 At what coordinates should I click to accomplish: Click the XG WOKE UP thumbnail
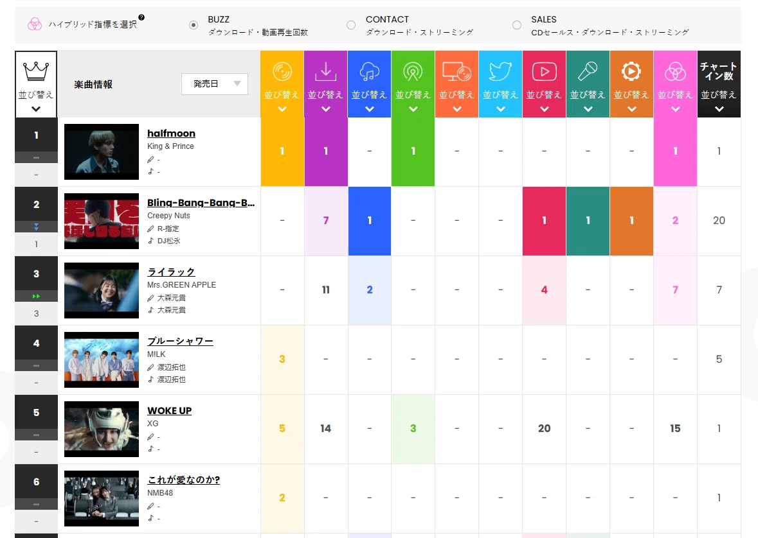(x=102, y=429)
